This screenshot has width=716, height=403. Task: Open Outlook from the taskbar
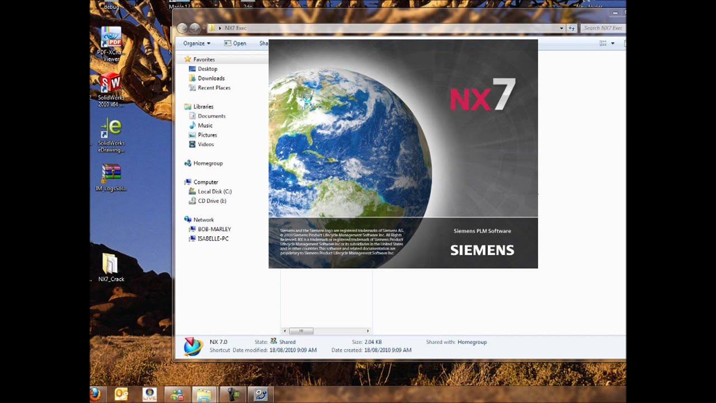click(x=121, y=394)
